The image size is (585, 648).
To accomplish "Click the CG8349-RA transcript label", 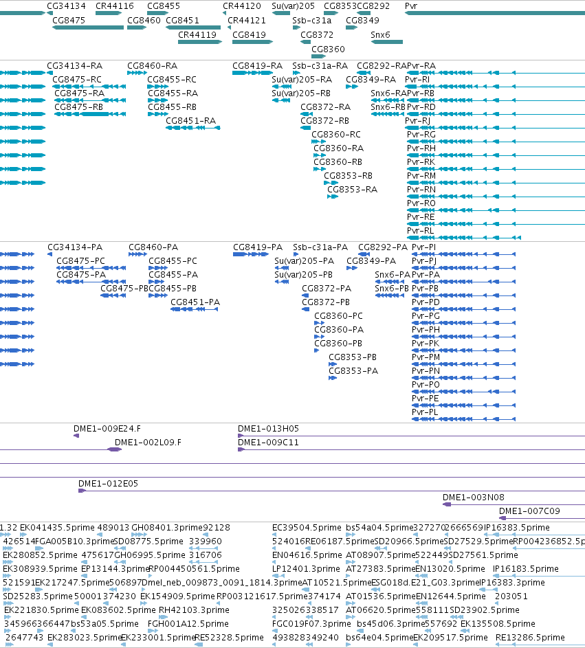I will (371, 79).
